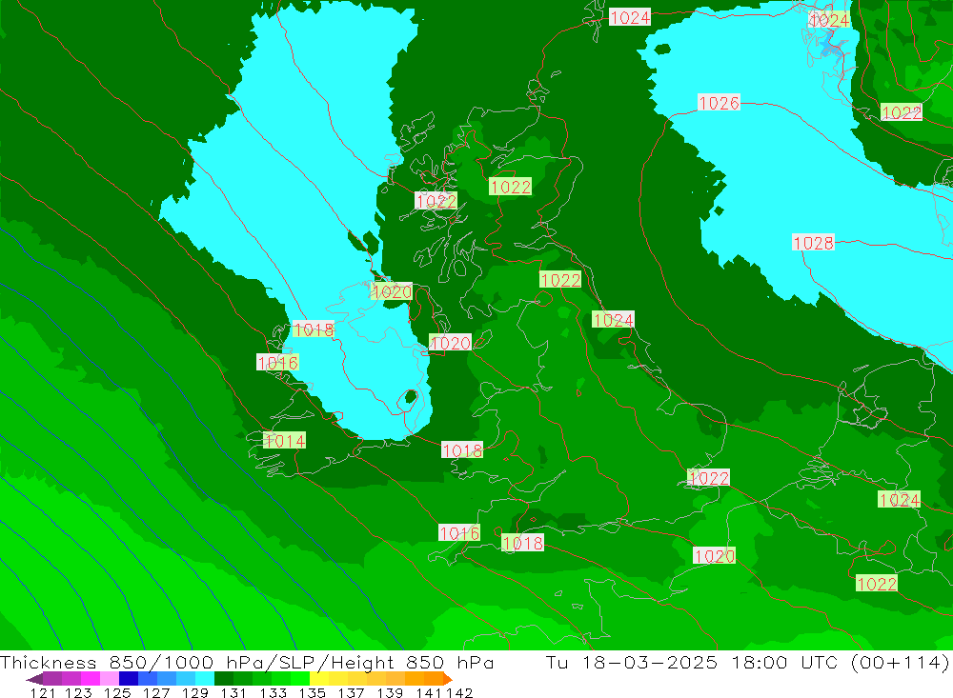Click the navy blue swatch in the thickness legend

pos(129,678)
